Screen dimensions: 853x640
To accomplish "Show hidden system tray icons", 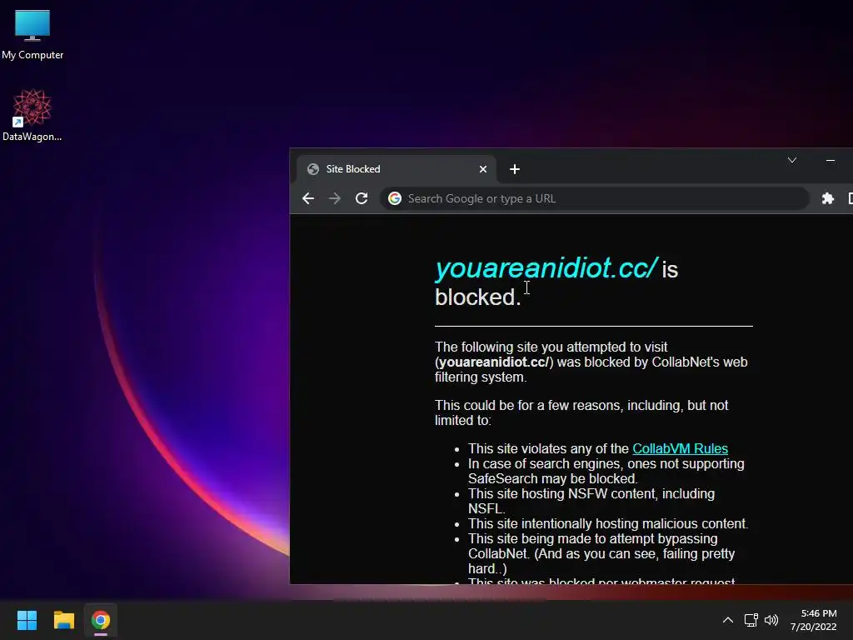I will point(728,620).
